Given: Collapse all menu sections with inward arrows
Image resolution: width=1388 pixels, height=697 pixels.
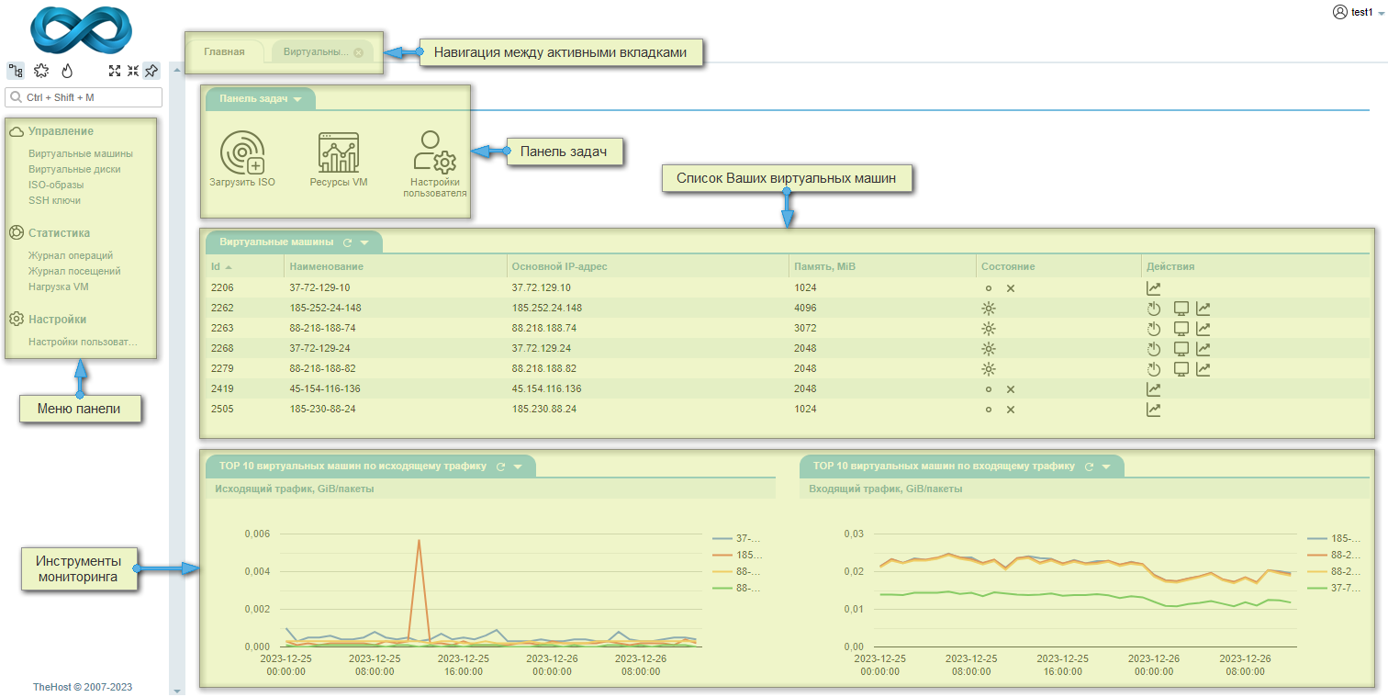Looking at the screenshot, I should [133, 71].
